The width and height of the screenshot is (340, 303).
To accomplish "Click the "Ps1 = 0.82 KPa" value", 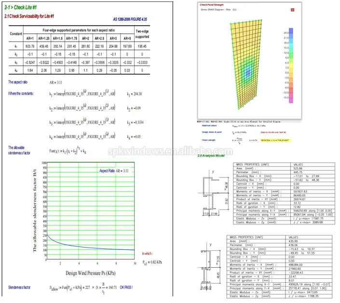I will pos(152,262).
